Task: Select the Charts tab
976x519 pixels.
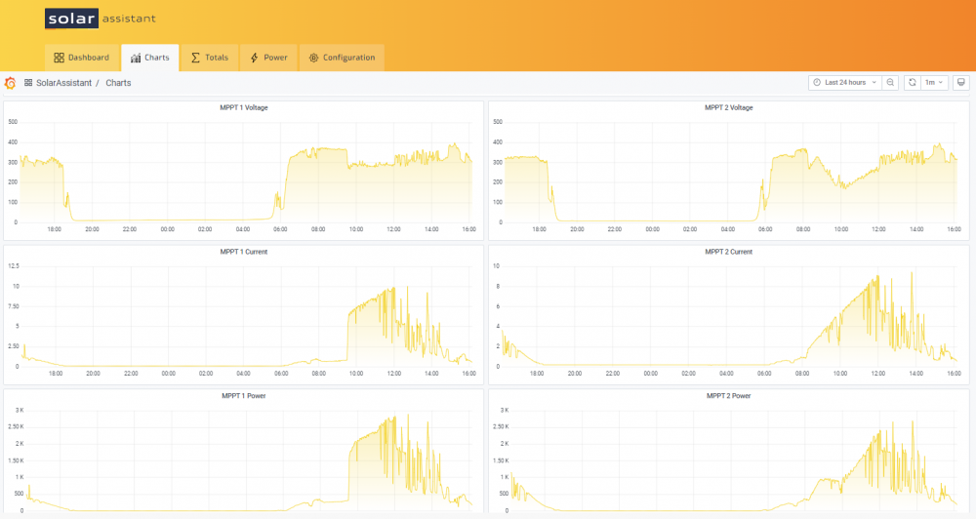Action: coord(150,58)
